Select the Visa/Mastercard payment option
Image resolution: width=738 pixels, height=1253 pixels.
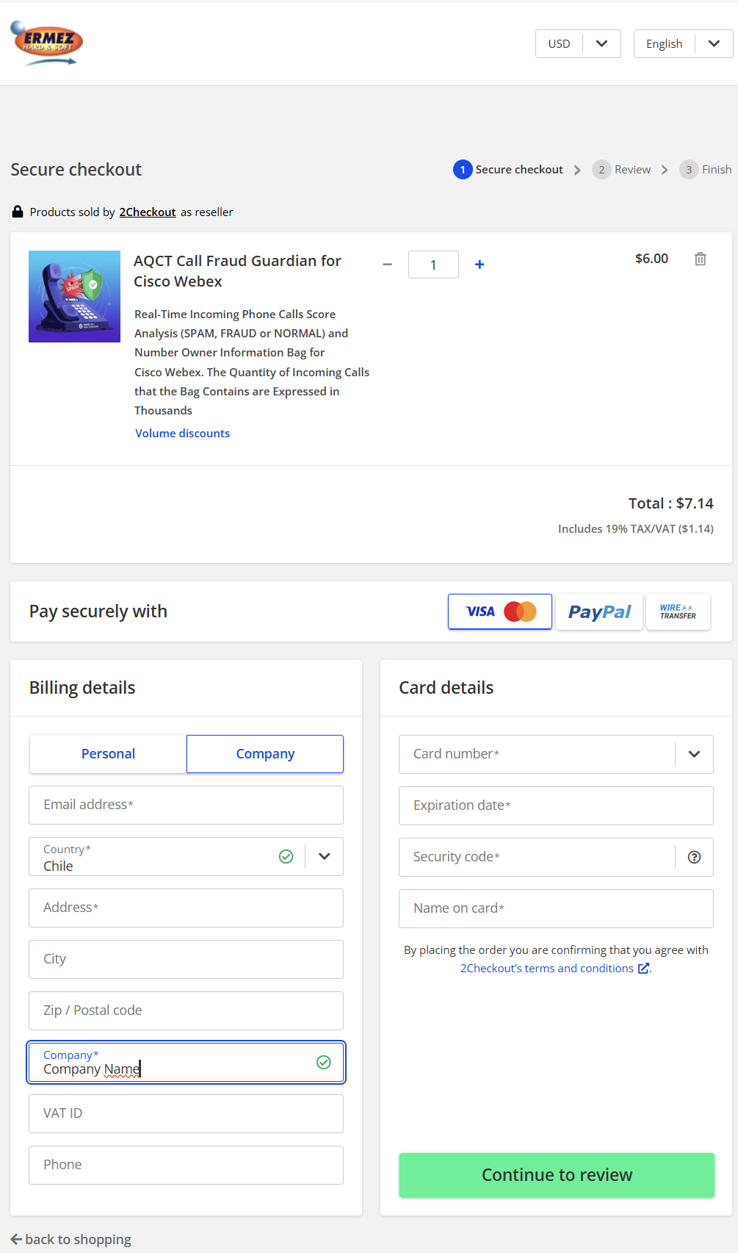tap(499, 611)
